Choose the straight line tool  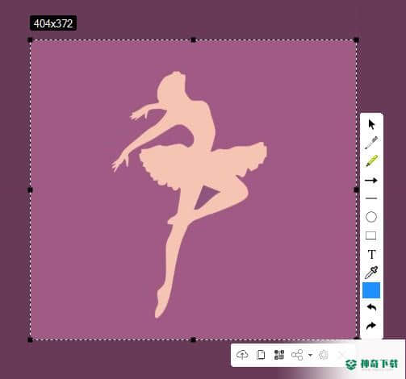[371, 198]
